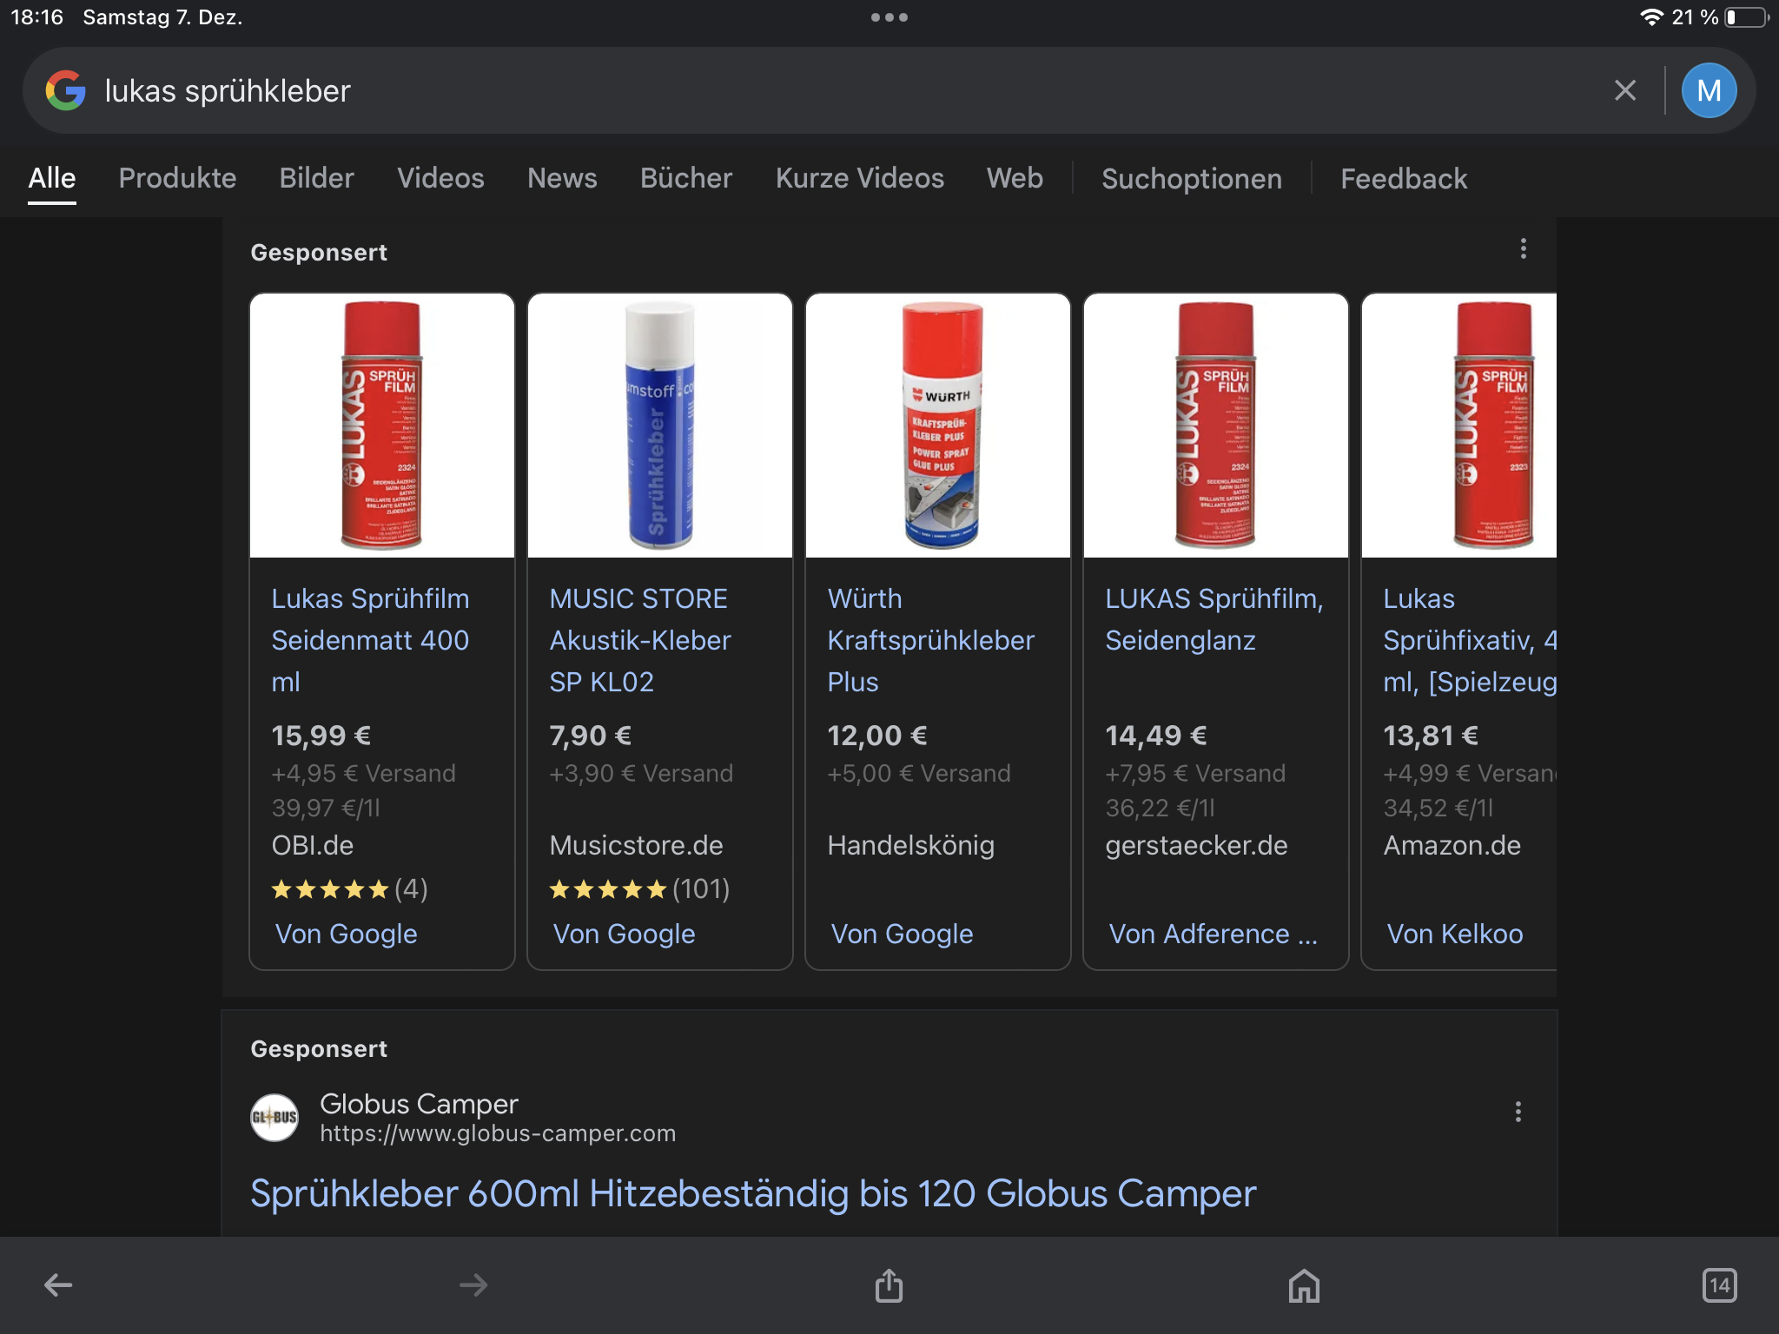The height and width of the screenshot is (1334, 1779).
Task: Open https://www.globus-camper.com URL
Action: click(498, 1133)
